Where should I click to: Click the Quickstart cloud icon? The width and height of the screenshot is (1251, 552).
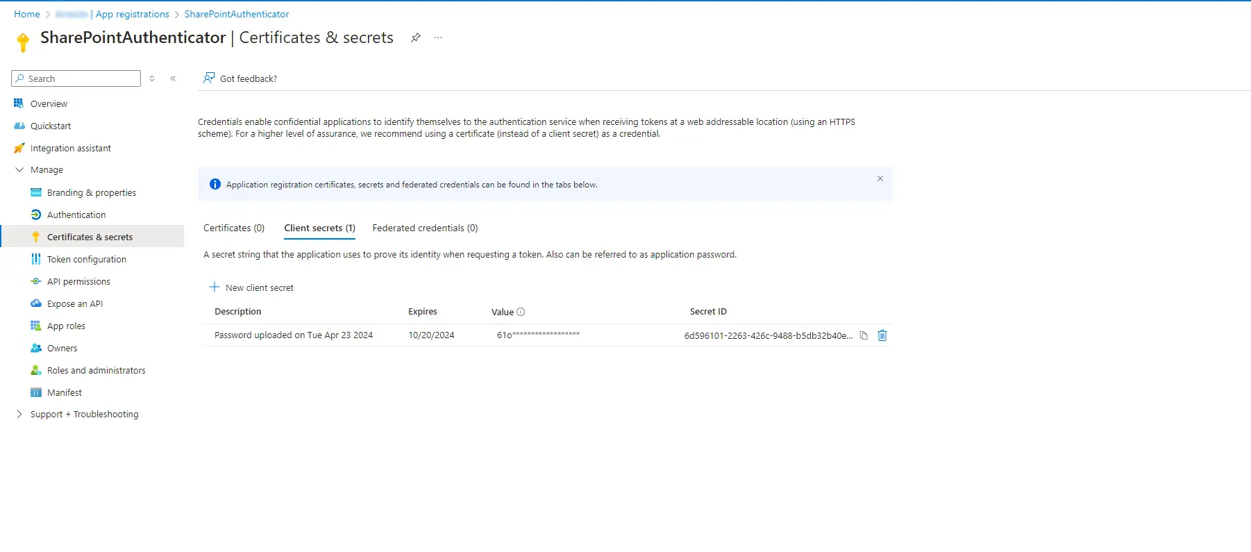19,126
